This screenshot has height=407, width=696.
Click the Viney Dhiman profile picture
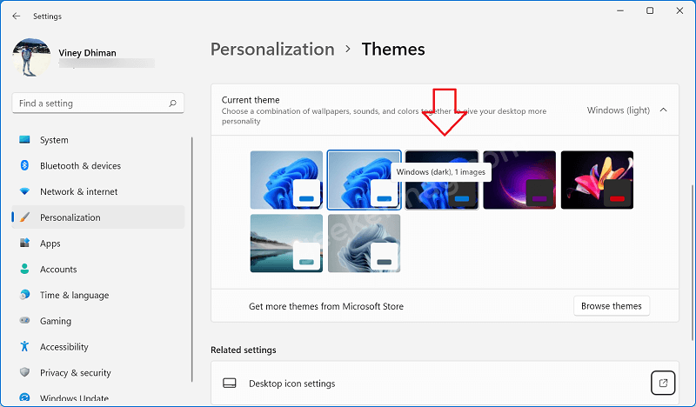pyautogui.click(x=31, y=57)
